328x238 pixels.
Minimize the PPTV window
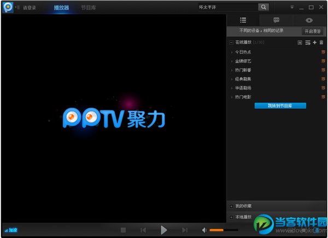pyautogui.click(x=301, y=8)
